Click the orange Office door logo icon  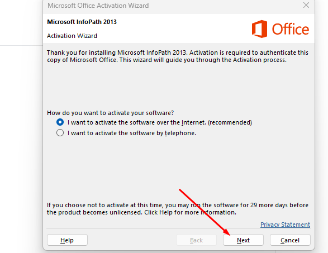(259, 29)
